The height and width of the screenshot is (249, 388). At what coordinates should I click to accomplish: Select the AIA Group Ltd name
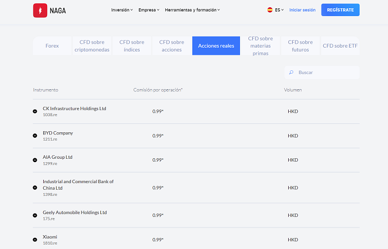[58, 157]
